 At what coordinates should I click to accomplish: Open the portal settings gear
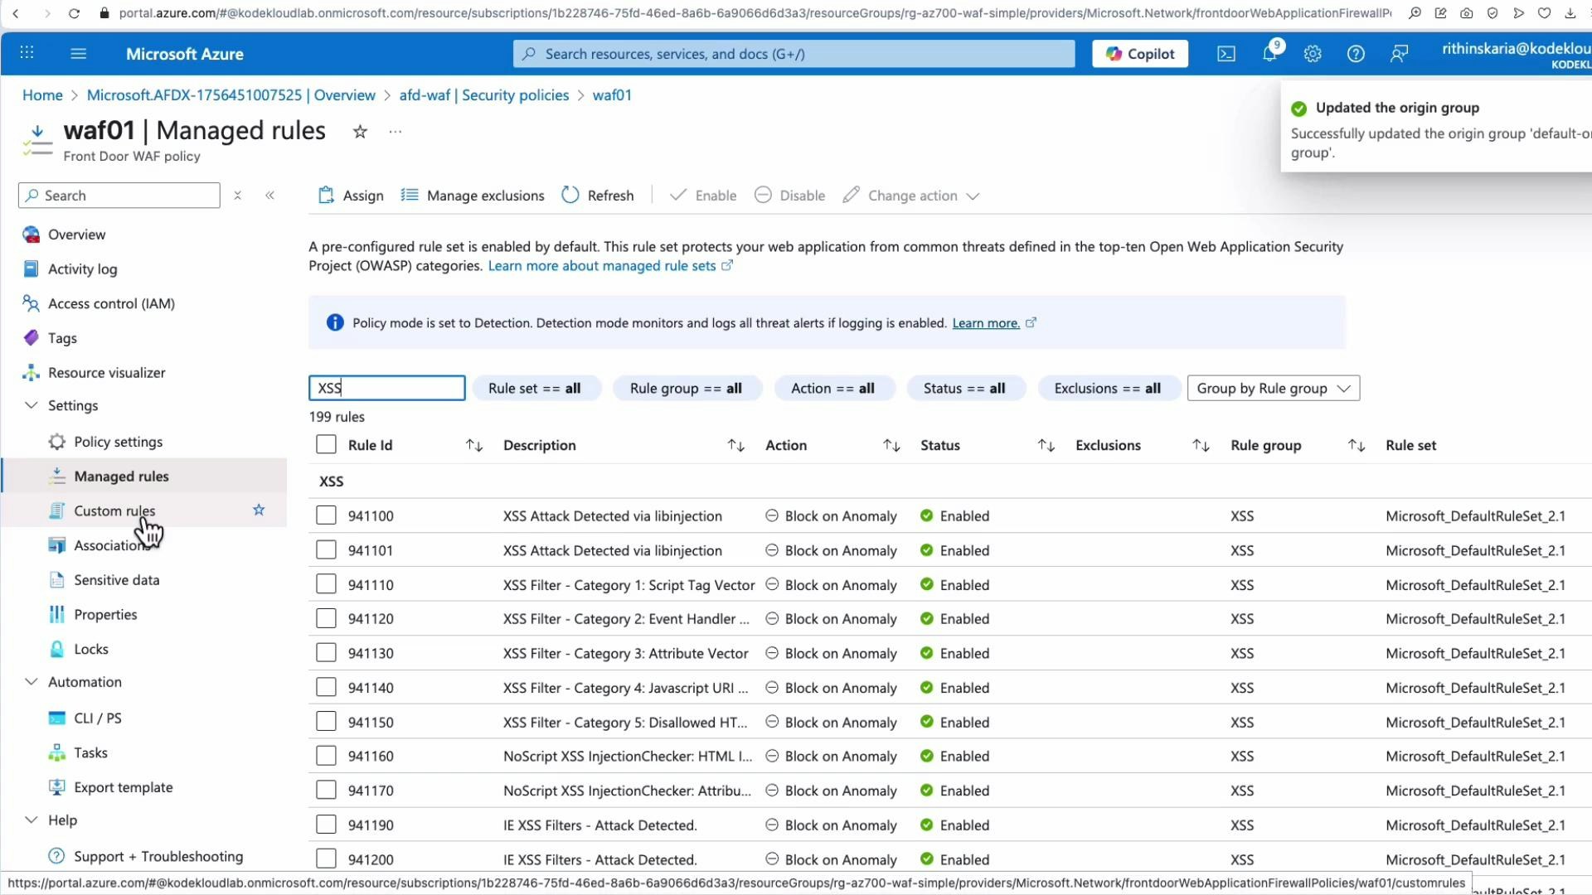pyautogui.click(x=1312, y=53)
